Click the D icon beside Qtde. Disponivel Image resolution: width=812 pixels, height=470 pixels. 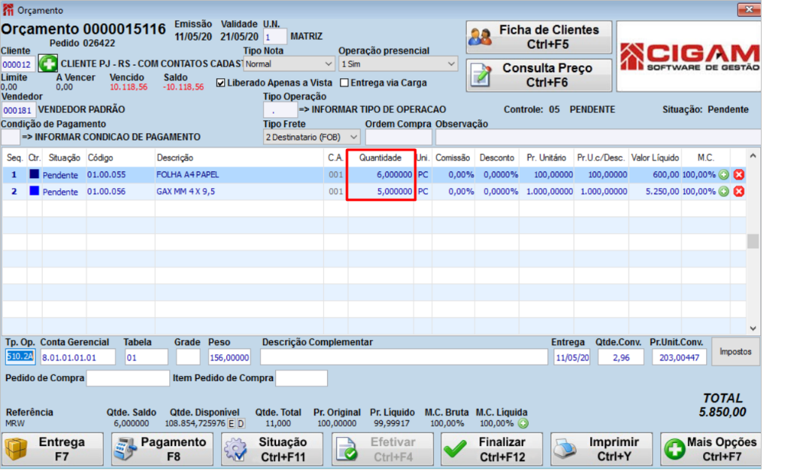click(241, 423)
